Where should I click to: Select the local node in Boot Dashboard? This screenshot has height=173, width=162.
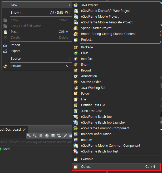click(x=7, y=149)
